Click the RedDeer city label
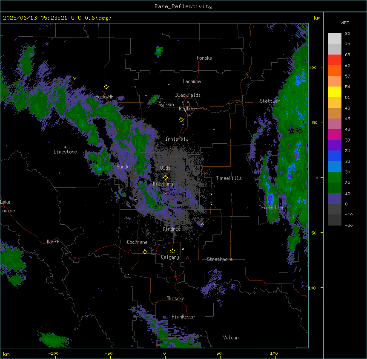Viewport: 367px width, 359px height. tap(187, 109)
